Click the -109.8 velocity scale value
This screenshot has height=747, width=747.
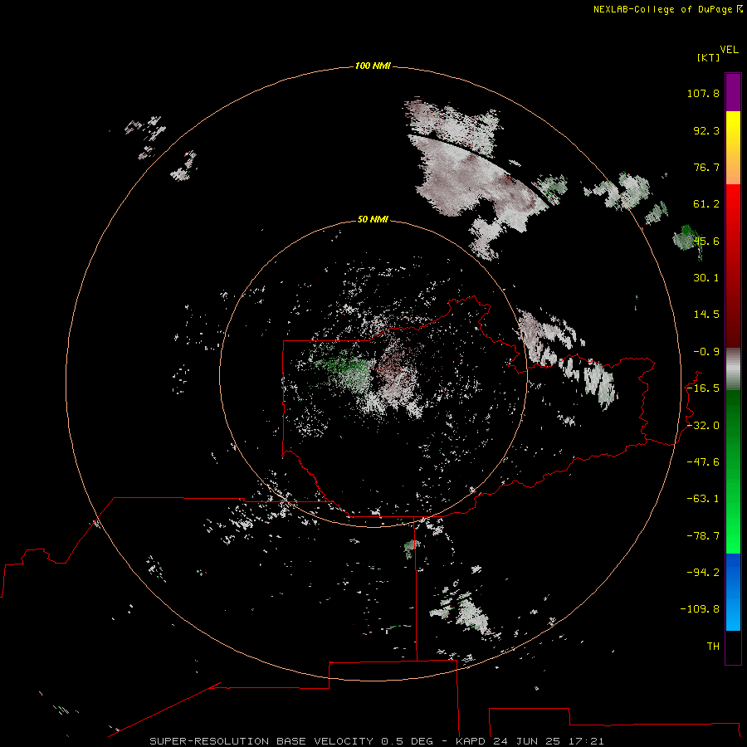(x=700, y=609)
